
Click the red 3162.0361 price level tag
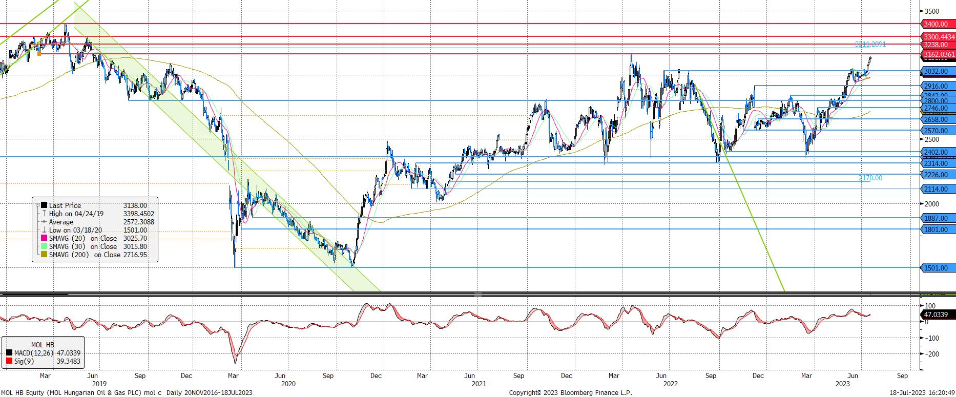939,54
